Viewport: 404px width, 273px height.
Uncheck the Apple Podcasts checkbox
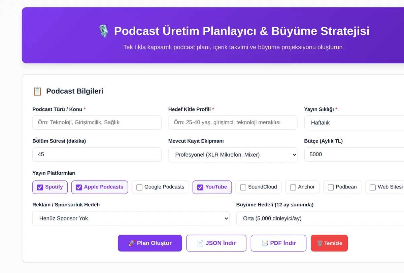pyautogui.click(x=79, y=187)
